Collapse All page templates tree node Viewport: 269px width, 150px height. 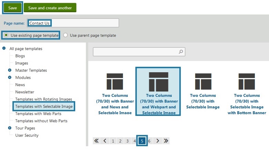click(4, 49)
